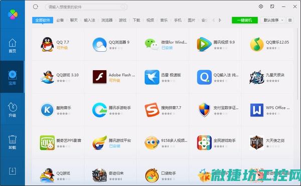
Task: Click the 腾讯视频 9.9 icon
Action: [204, 44]
